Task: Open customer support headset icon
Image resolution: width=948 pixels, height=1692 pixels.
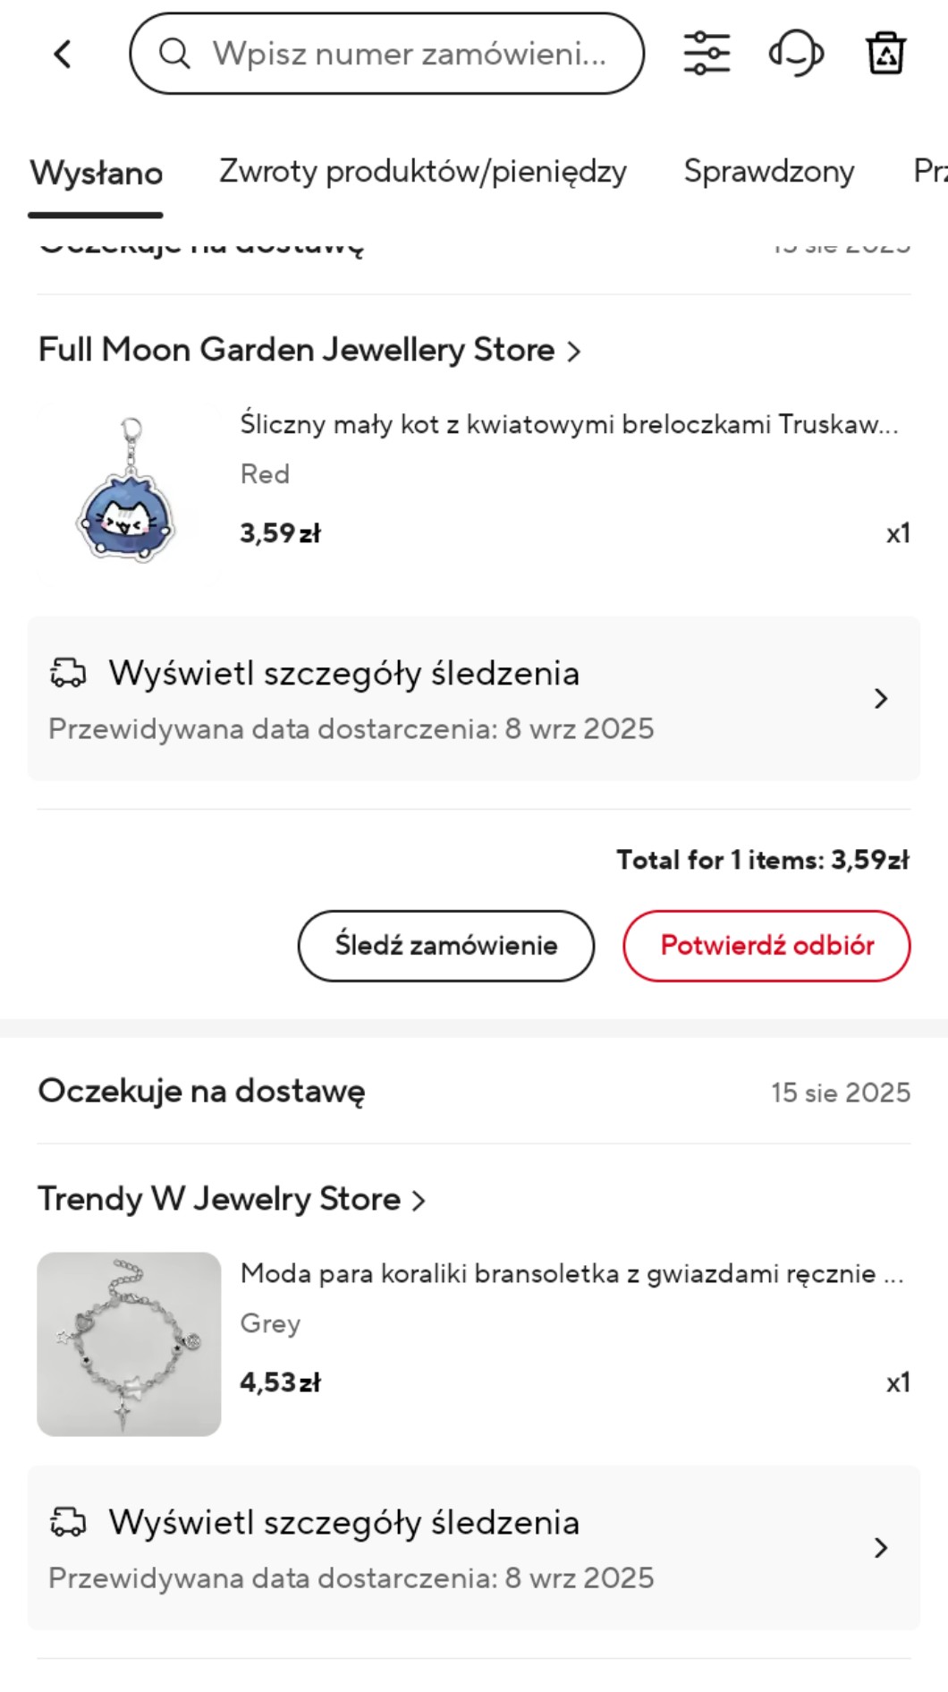Action: [x=796, y=54]
